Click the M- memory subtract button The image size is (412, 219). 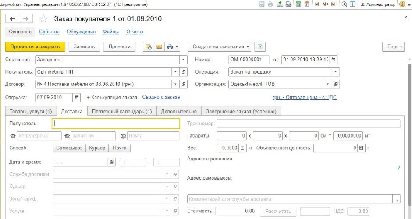pos(334,4)
